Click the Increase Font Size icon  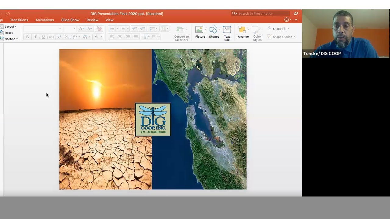click(x=82, y=29)
